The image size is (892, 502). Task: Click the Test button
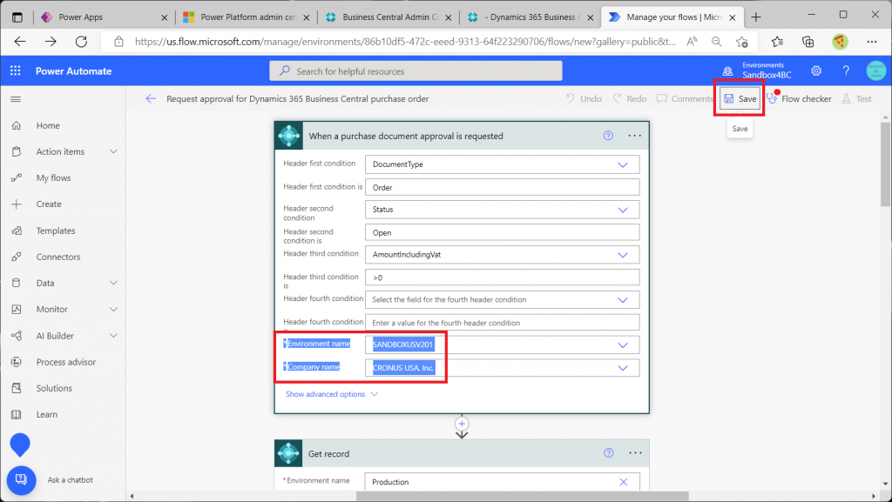coord(857,99)
